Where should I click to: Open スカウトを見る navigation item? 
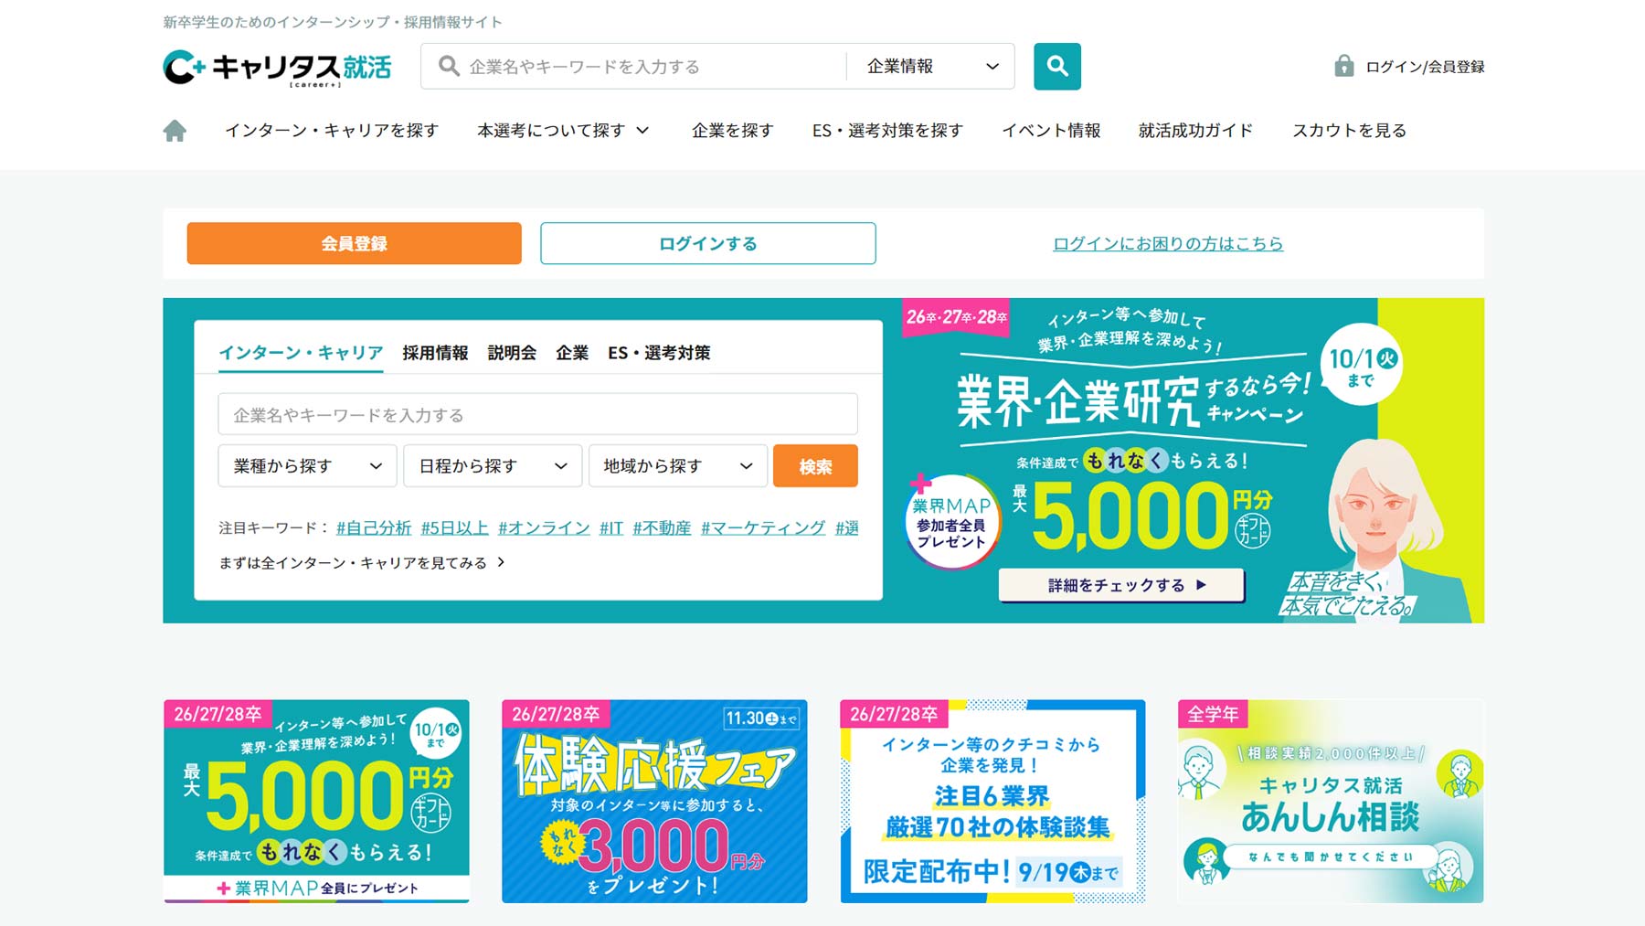click(1349, 131)
